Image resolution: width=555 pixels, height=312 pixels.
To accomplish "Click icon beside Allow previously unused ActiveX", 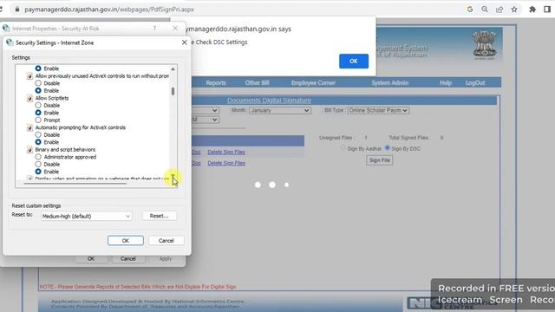I will pos(29,76).
